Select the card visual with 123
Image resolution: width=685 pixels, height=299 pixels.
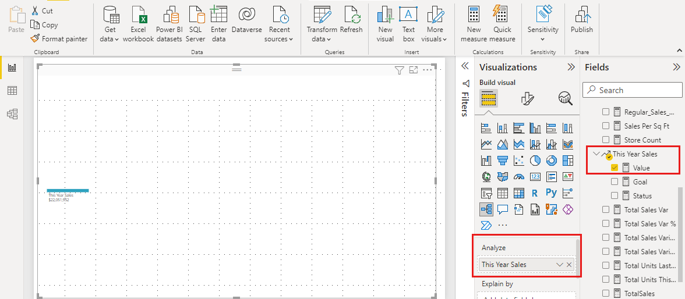pos(535,177)
